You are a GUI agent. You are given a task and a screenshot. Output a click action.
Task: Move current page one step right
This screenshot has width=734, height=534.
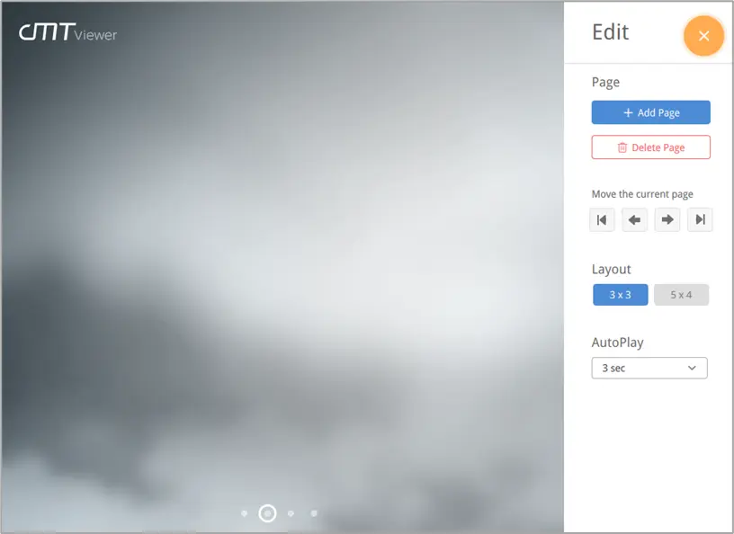[667, 219]
